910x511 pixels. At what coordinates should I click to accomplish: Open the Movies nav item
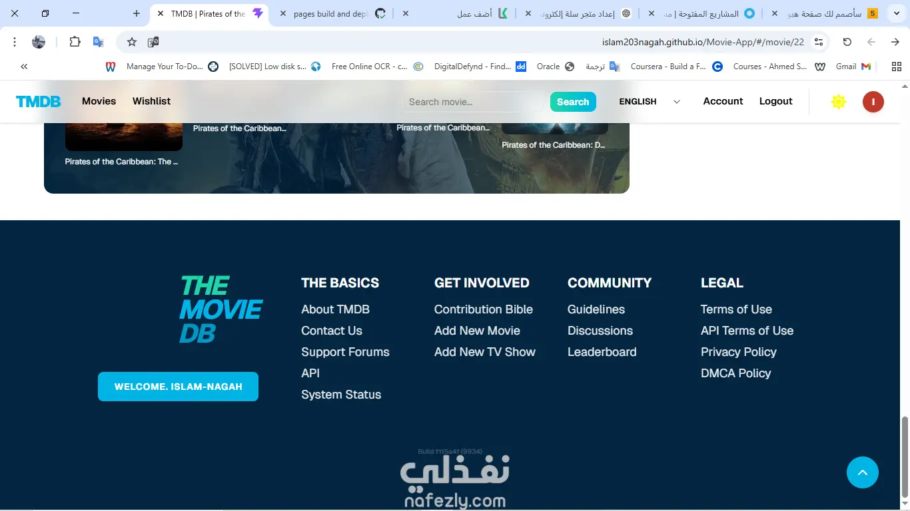[x=99, y=101]
